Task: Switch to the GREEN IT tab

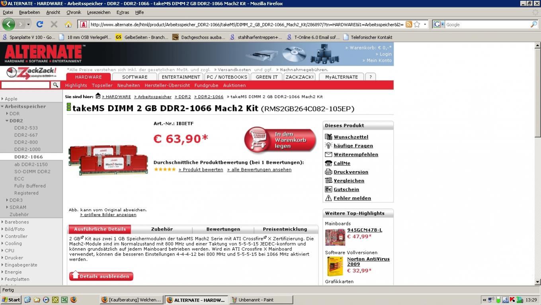Action: coord(267,77)
